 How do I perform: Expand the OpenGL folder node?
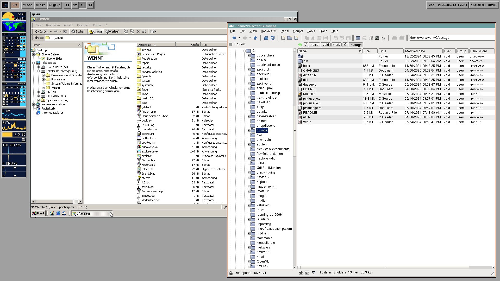click(x=249, y=261)
